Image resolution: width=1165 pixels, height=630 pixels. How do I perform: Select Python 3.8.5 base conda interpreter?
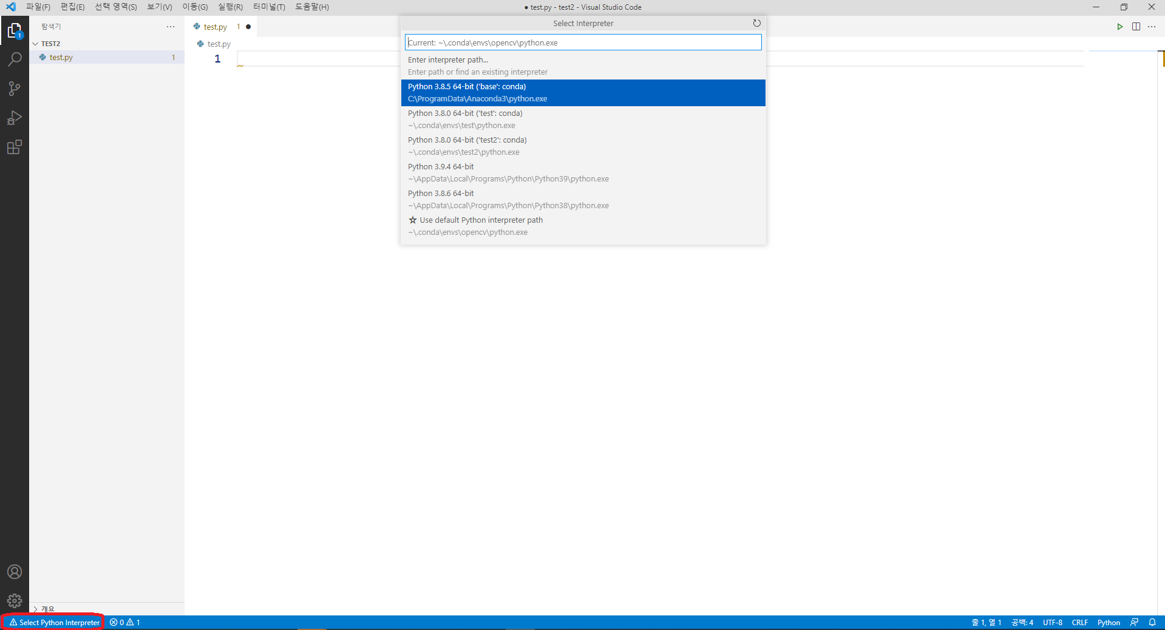[583, 92]
